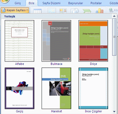Choose the Hareket cover page thumbnail
This screenshot has height=114, width=118.
point(56,88)
